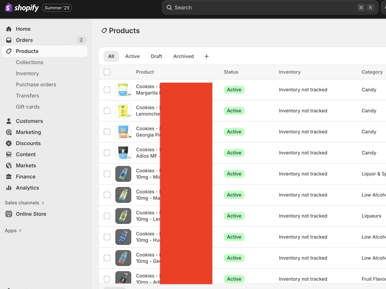Click the Products page title tag icon

[104, 30]
